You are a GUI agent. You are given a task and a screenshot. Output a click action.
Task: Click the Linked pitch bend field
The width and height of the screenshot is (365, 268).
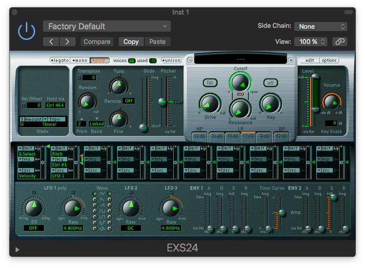click(97, 124)
